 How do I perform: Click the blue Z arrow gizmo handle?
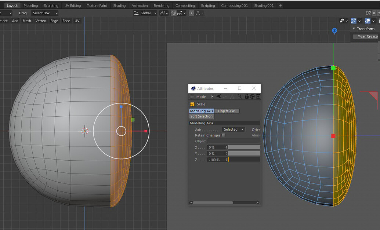coord(121,106)
